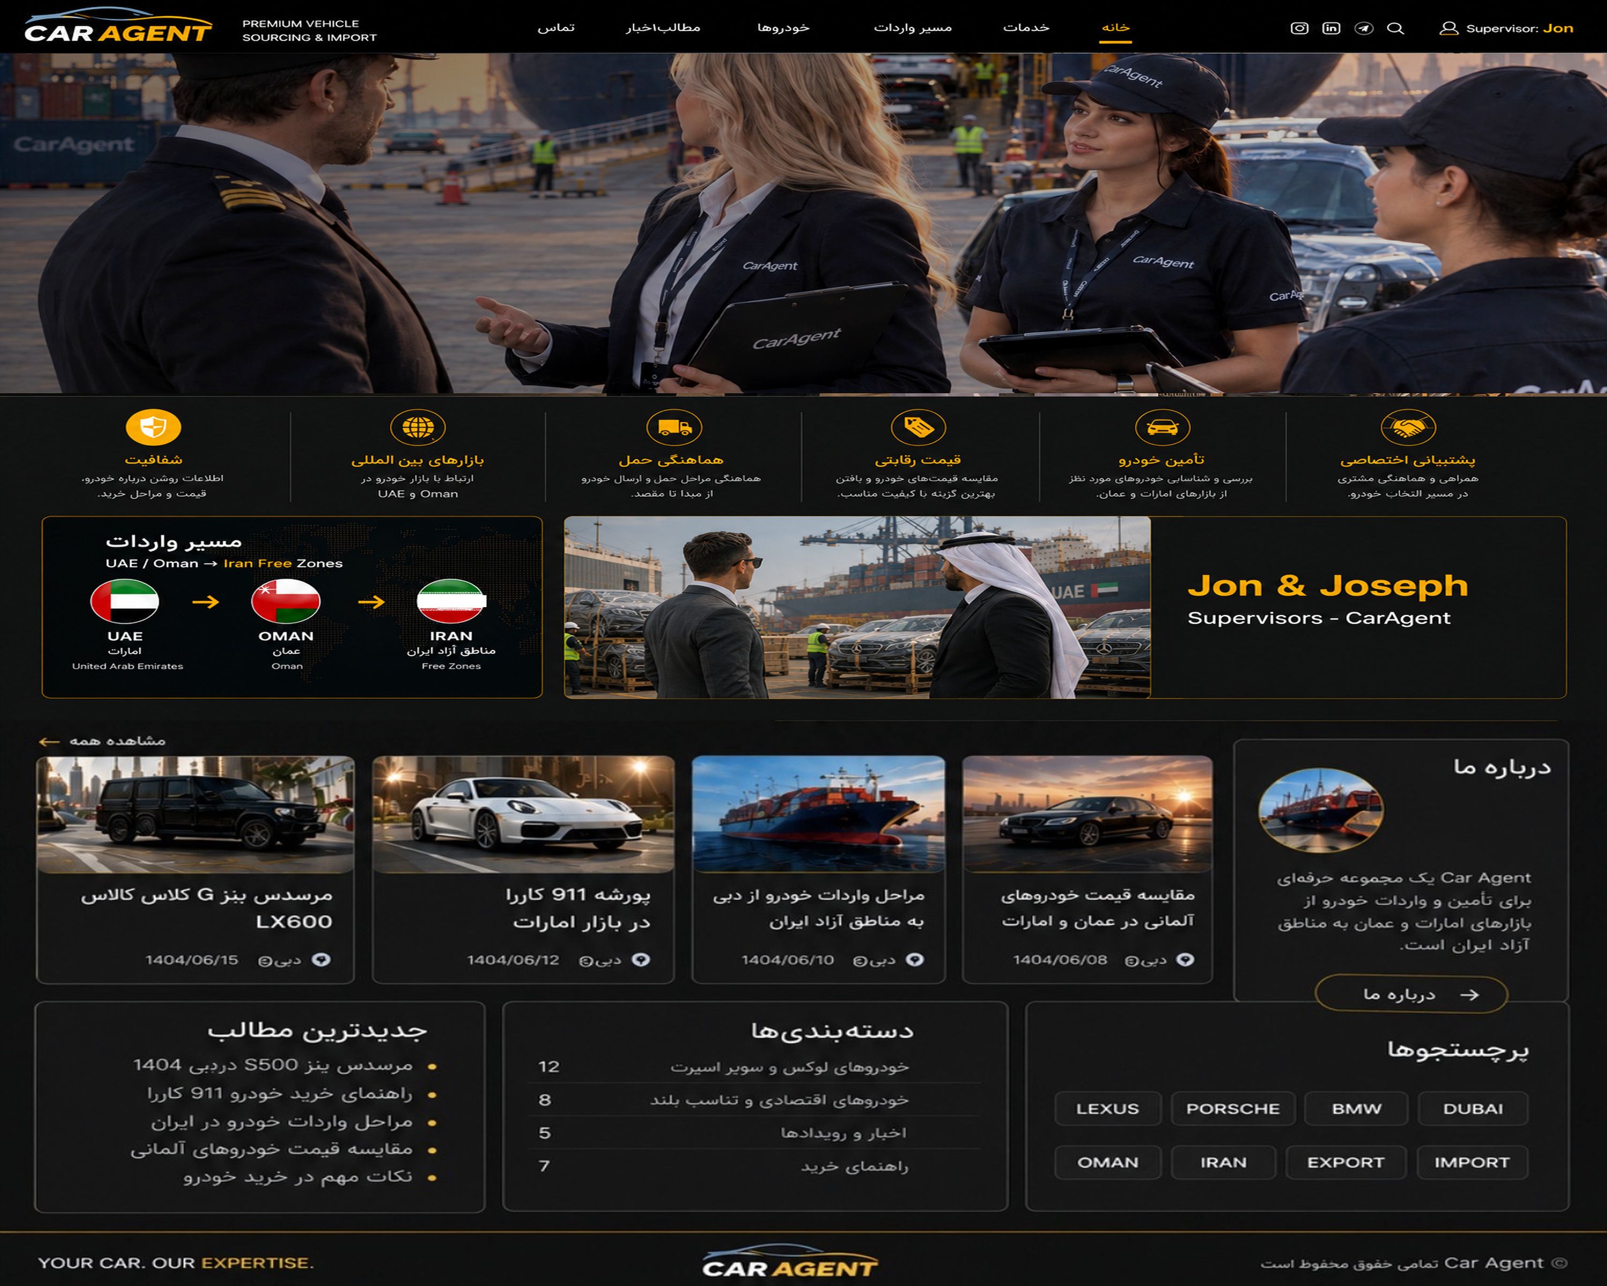
Task: Click the price tag competitive price icon
Action: pos(918,428)
